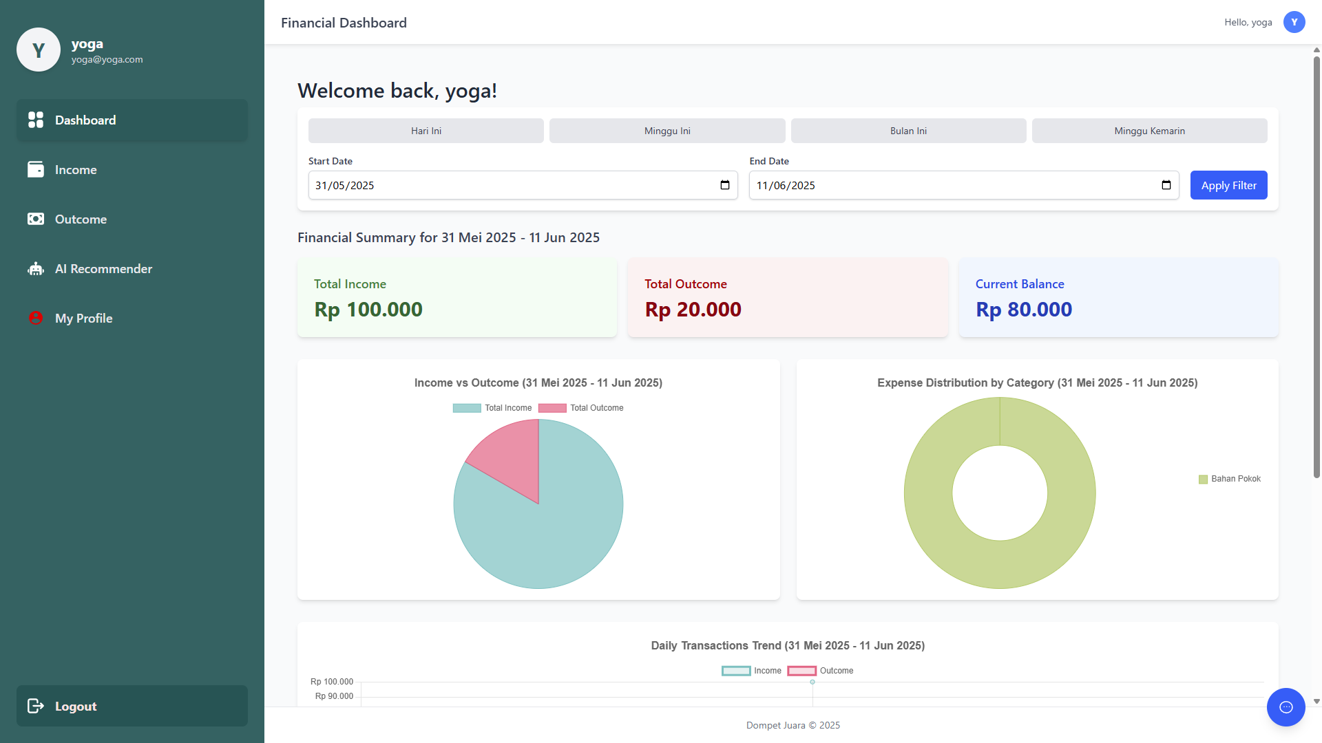Screen dimensions: 1322x743
Task: Click the AI Recommender robot icon
Action: (x=36, y=269)
